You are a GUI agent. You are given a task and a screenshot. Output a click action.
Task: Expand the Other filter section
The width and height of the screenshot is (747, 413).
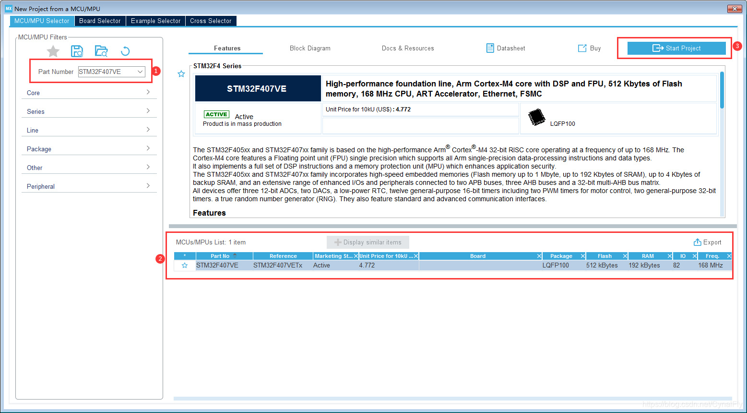click(x=89, y=167)
